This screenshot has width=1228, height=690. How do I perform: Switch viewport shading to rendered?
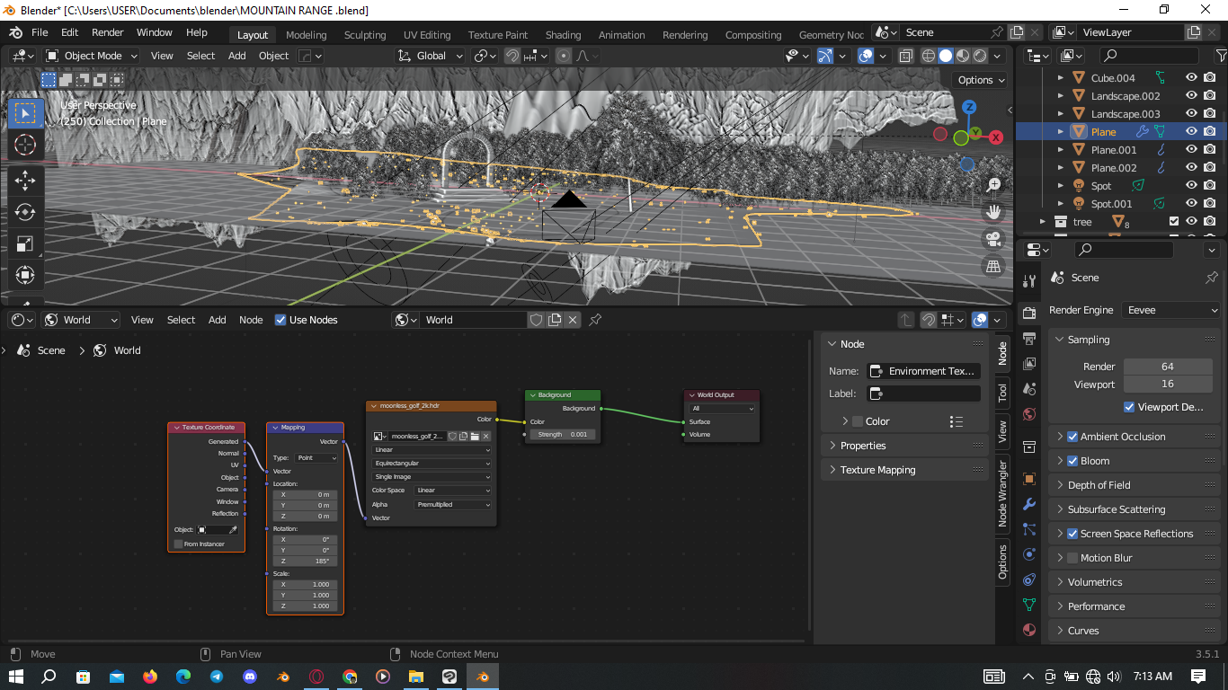click(x=980, y=56)
